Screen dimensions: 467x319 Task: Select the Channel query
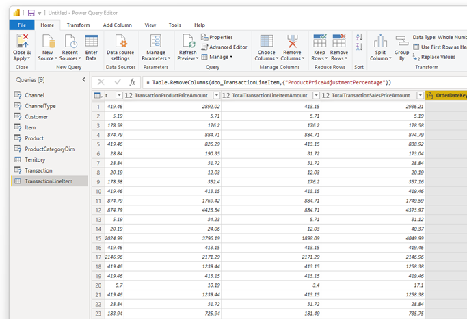50,95
